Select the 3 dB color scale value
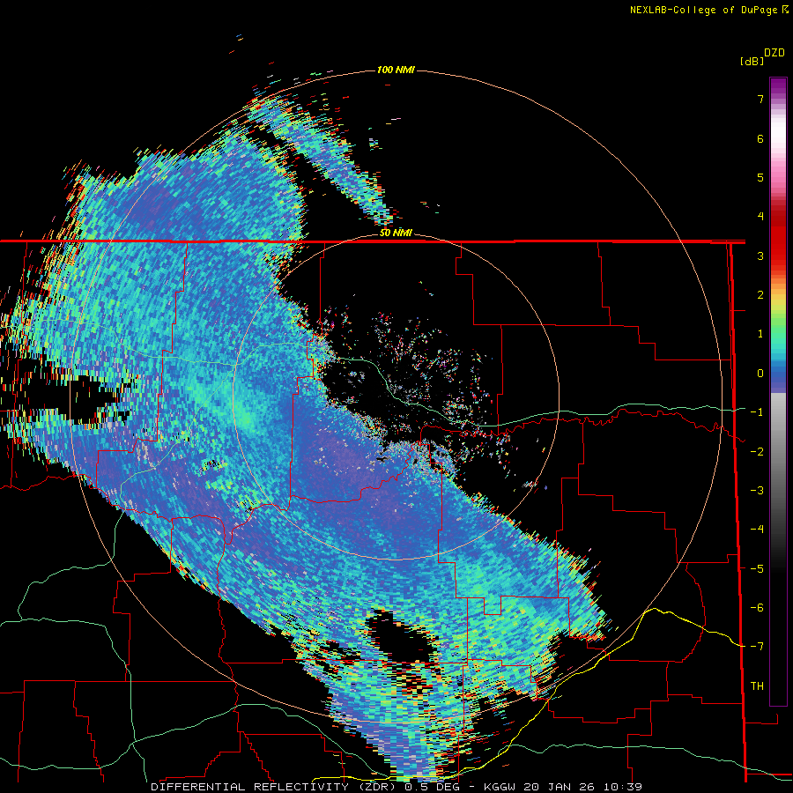 [x=760, y=256]
